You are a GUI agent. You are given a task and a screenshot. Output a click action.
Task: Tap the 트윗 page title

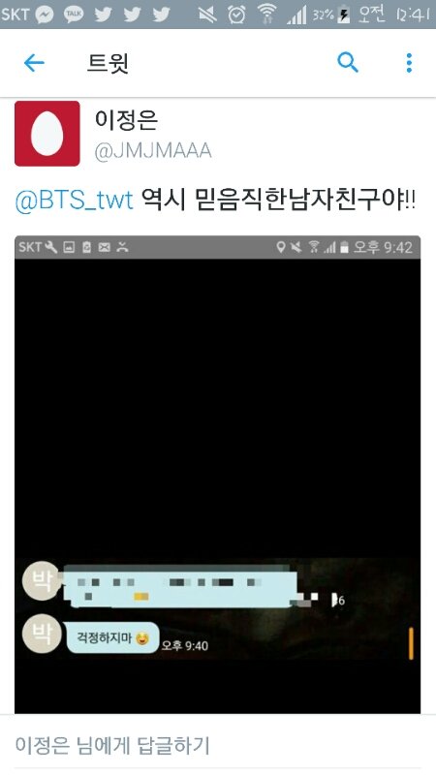108,63
